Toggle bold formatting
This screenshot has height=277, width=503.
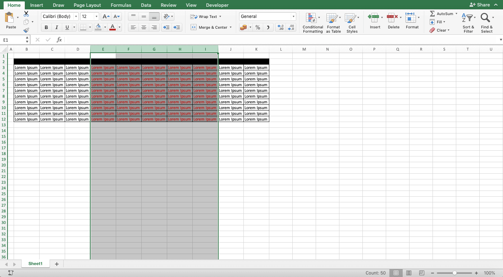tap(46, 27)
